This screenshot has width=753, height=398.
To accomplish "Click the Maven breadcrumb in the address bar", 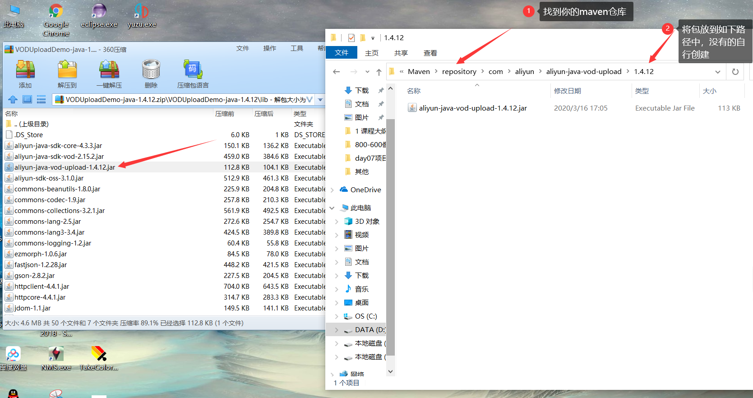I will 419,71.
